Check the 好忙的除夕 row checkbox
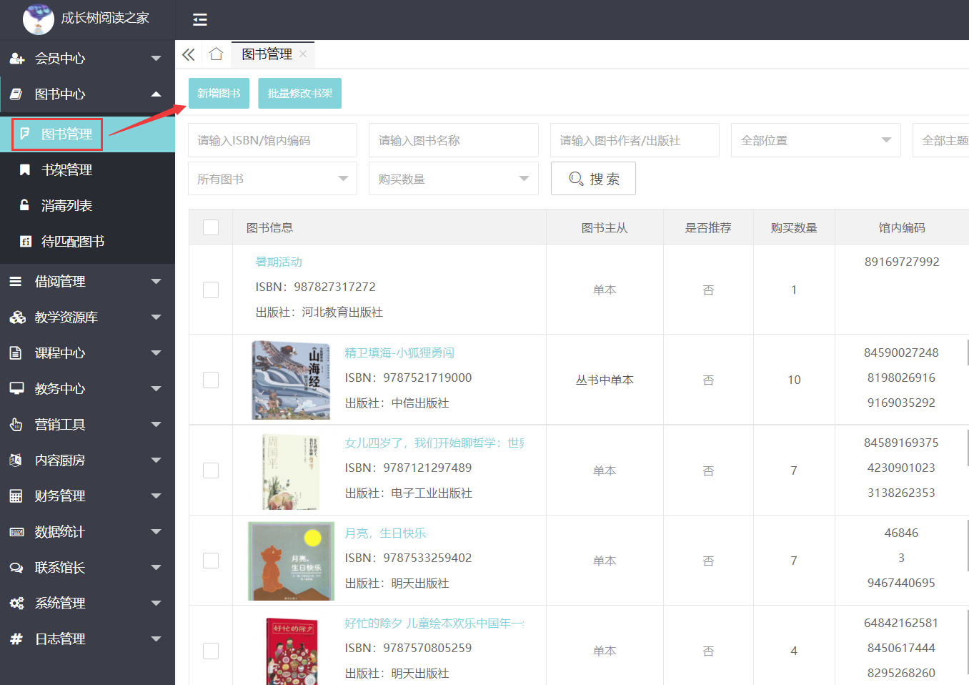This screenshot has height=685, width=969. 211,651
